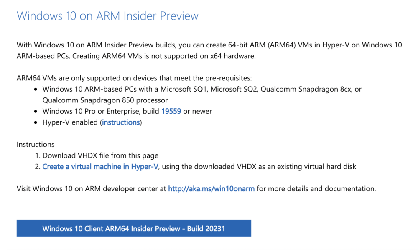Select the Microsoft SQ1 and SQ2 processor bullet
Image resolution: width=418 pixels, height=250 pixels.
coord(202,95)
